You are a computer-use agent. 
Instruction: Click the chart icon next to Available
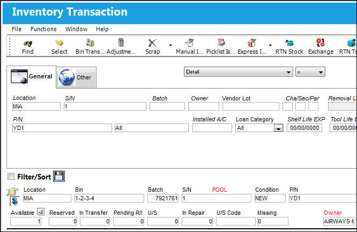pos(41,212)
